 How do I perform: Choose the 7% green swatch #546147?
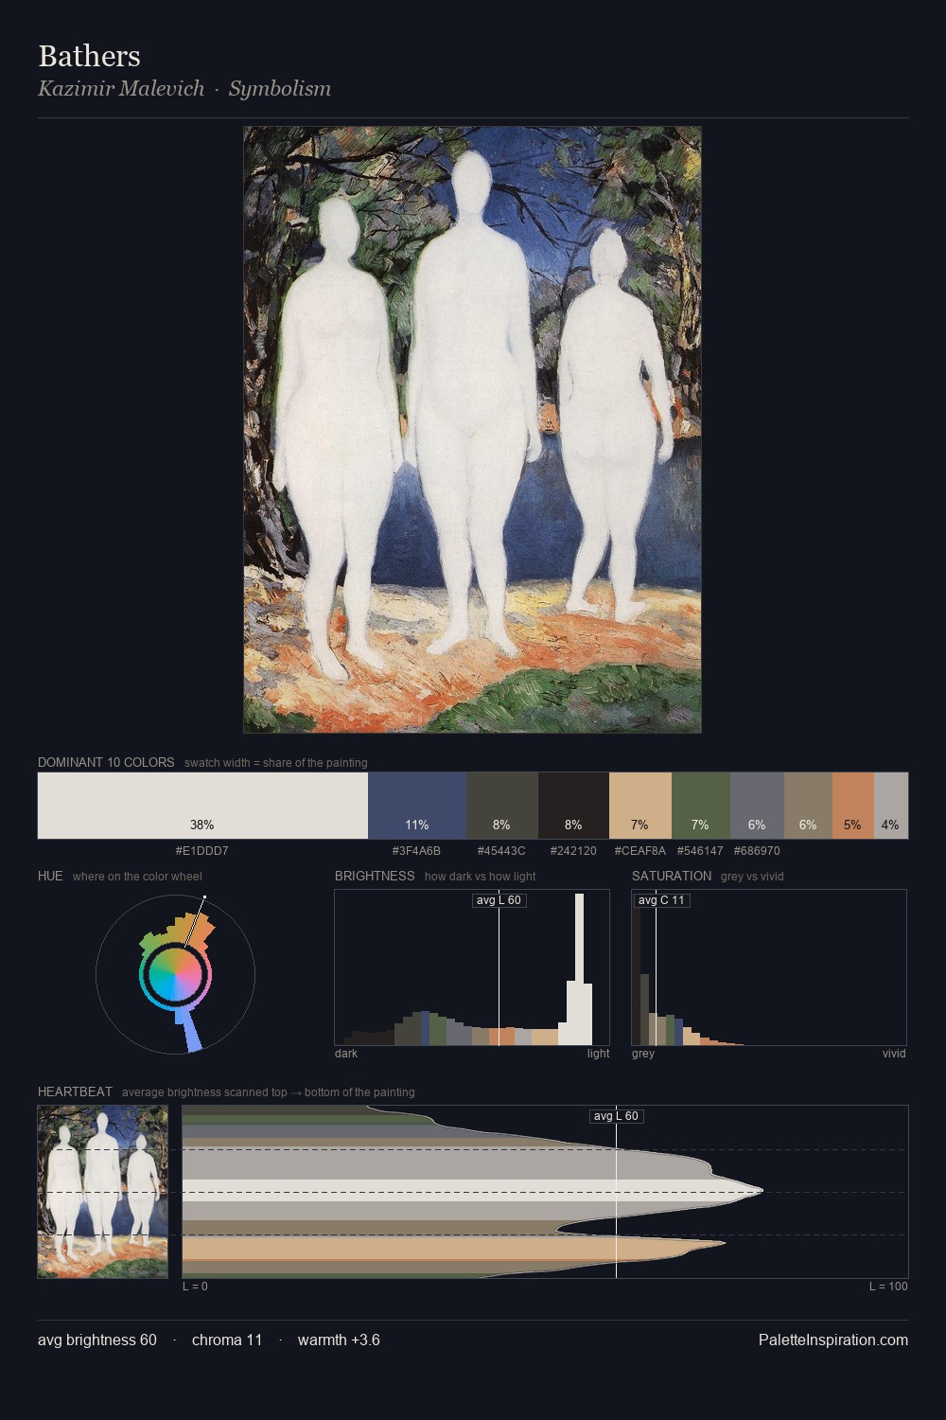coord(701,806)
